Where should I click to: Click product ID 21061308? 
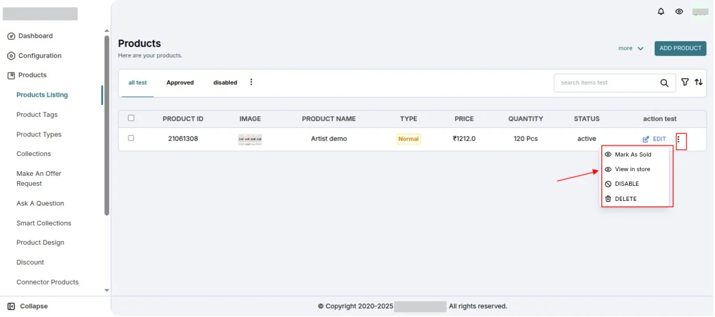tap(183, 139)
